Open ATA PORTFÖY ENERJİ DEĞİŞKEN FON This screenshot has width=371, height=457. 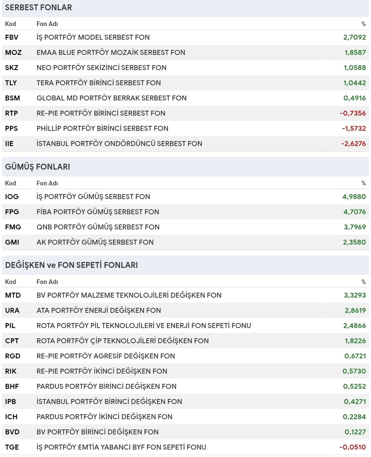(x=99, y=311)
